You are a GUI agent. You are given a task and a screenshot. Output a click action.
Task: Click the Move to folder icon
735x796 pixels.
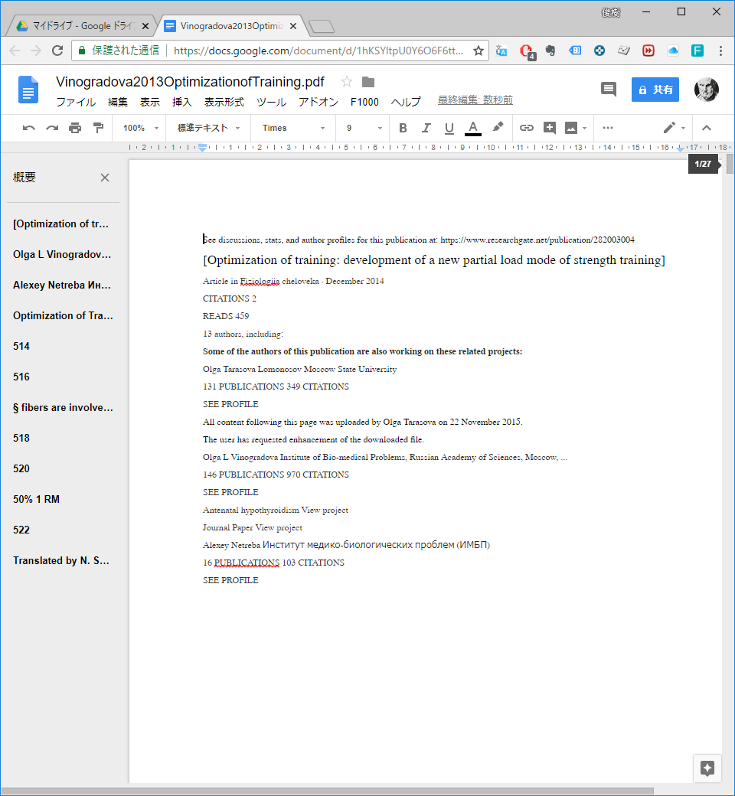(x=368, y=82)
